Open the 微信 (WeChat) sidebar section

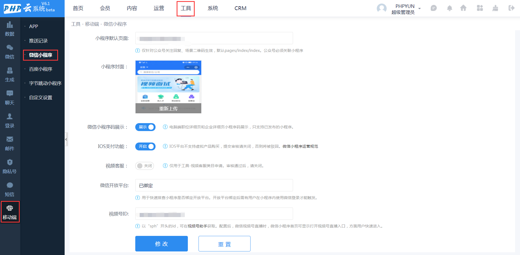click(10, 52)
